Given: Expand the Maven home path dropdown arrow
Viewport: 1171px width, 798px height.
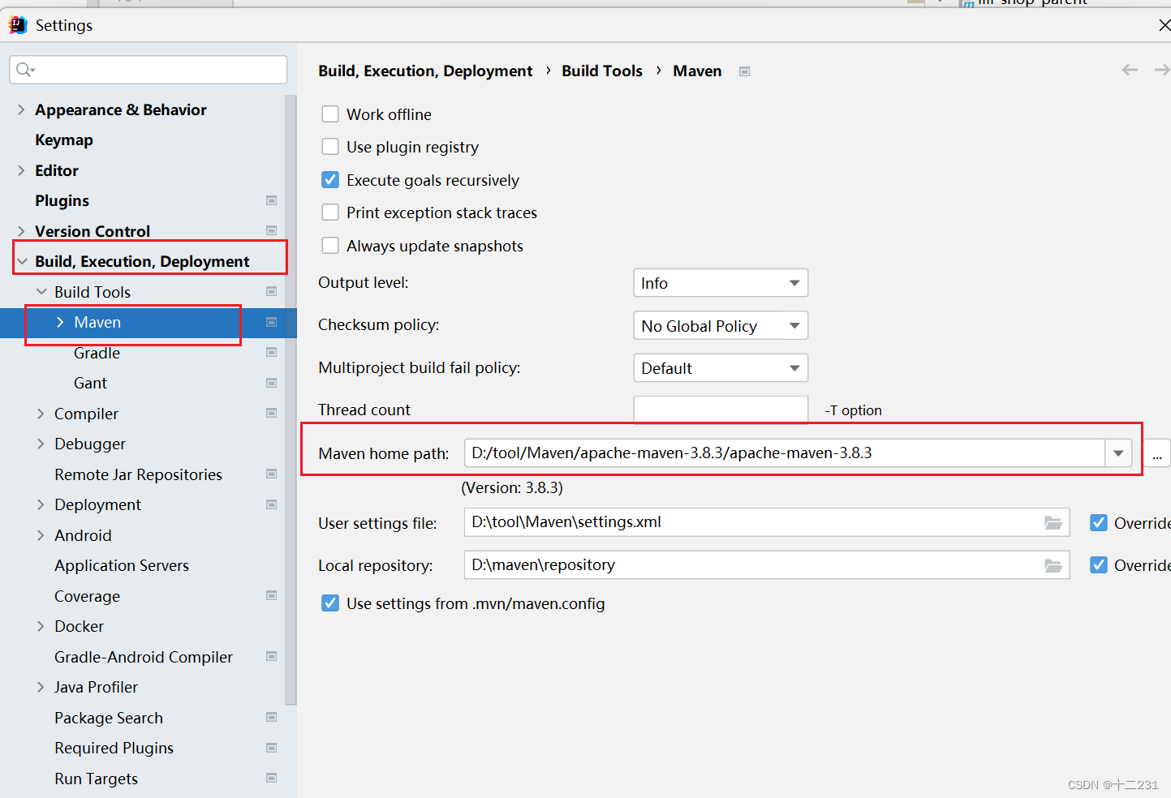Looking at the screenshot, I should coord(1119,453).
